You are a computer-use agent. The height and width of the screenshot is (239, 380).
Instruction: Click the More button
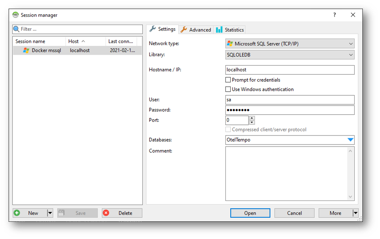(336, 213)
